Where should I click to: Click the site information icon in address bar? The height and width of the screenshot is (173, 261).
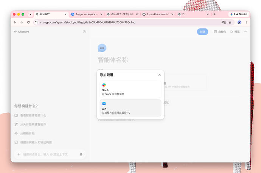[36, 22]
